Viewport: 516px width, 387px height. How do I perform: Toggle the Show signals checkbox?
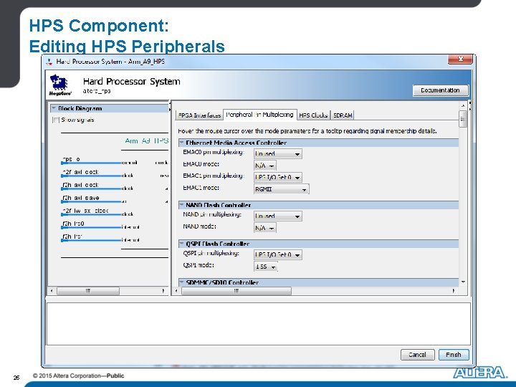tap(56, 120)
